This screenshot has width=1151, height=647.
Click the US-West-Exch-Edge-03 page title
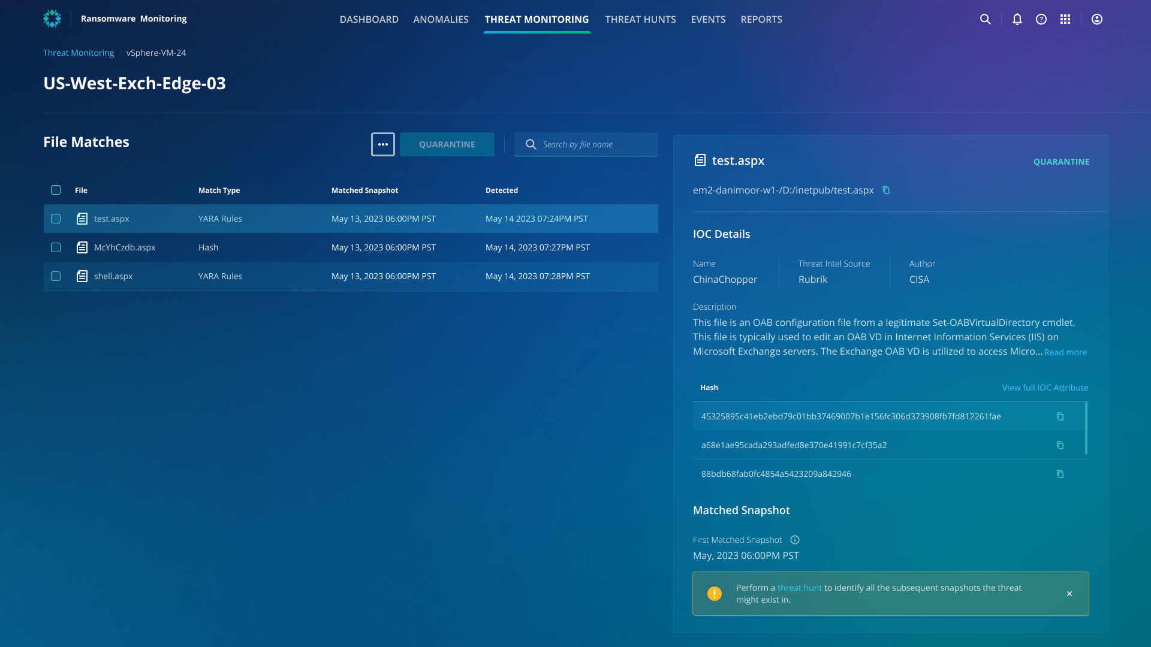(x=134, y=83)
